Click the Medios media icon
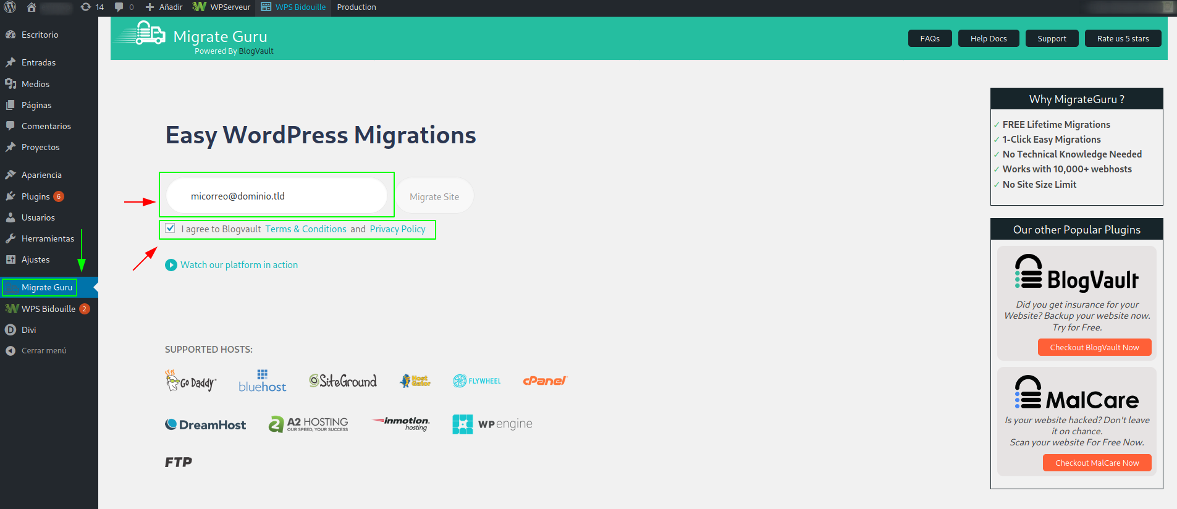This screenshot has height=509, width=1177. [11, 84]
